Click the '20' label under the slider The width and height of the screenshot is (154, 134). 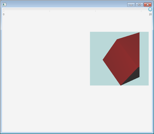coord(150,14)
